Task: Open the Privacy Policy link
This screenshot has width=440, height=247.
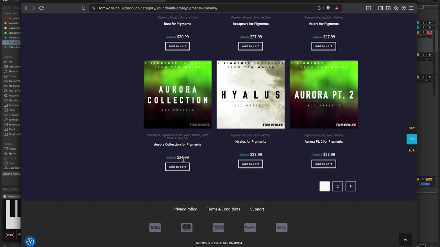Action: [185, 209]
